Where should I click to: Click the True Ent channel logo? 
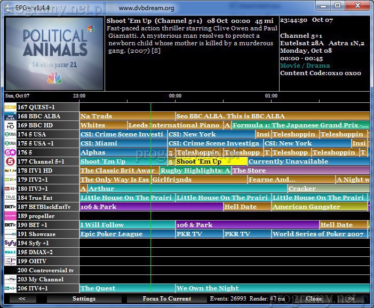(10, 198)
